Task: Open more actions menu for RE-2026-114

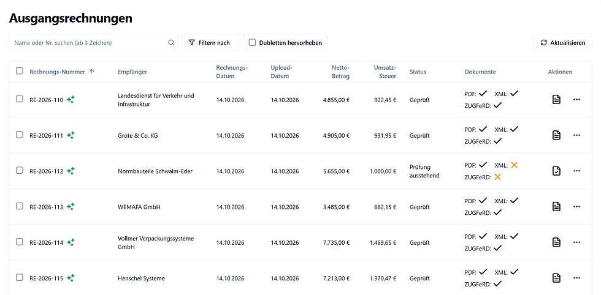Action: (576, 242)
